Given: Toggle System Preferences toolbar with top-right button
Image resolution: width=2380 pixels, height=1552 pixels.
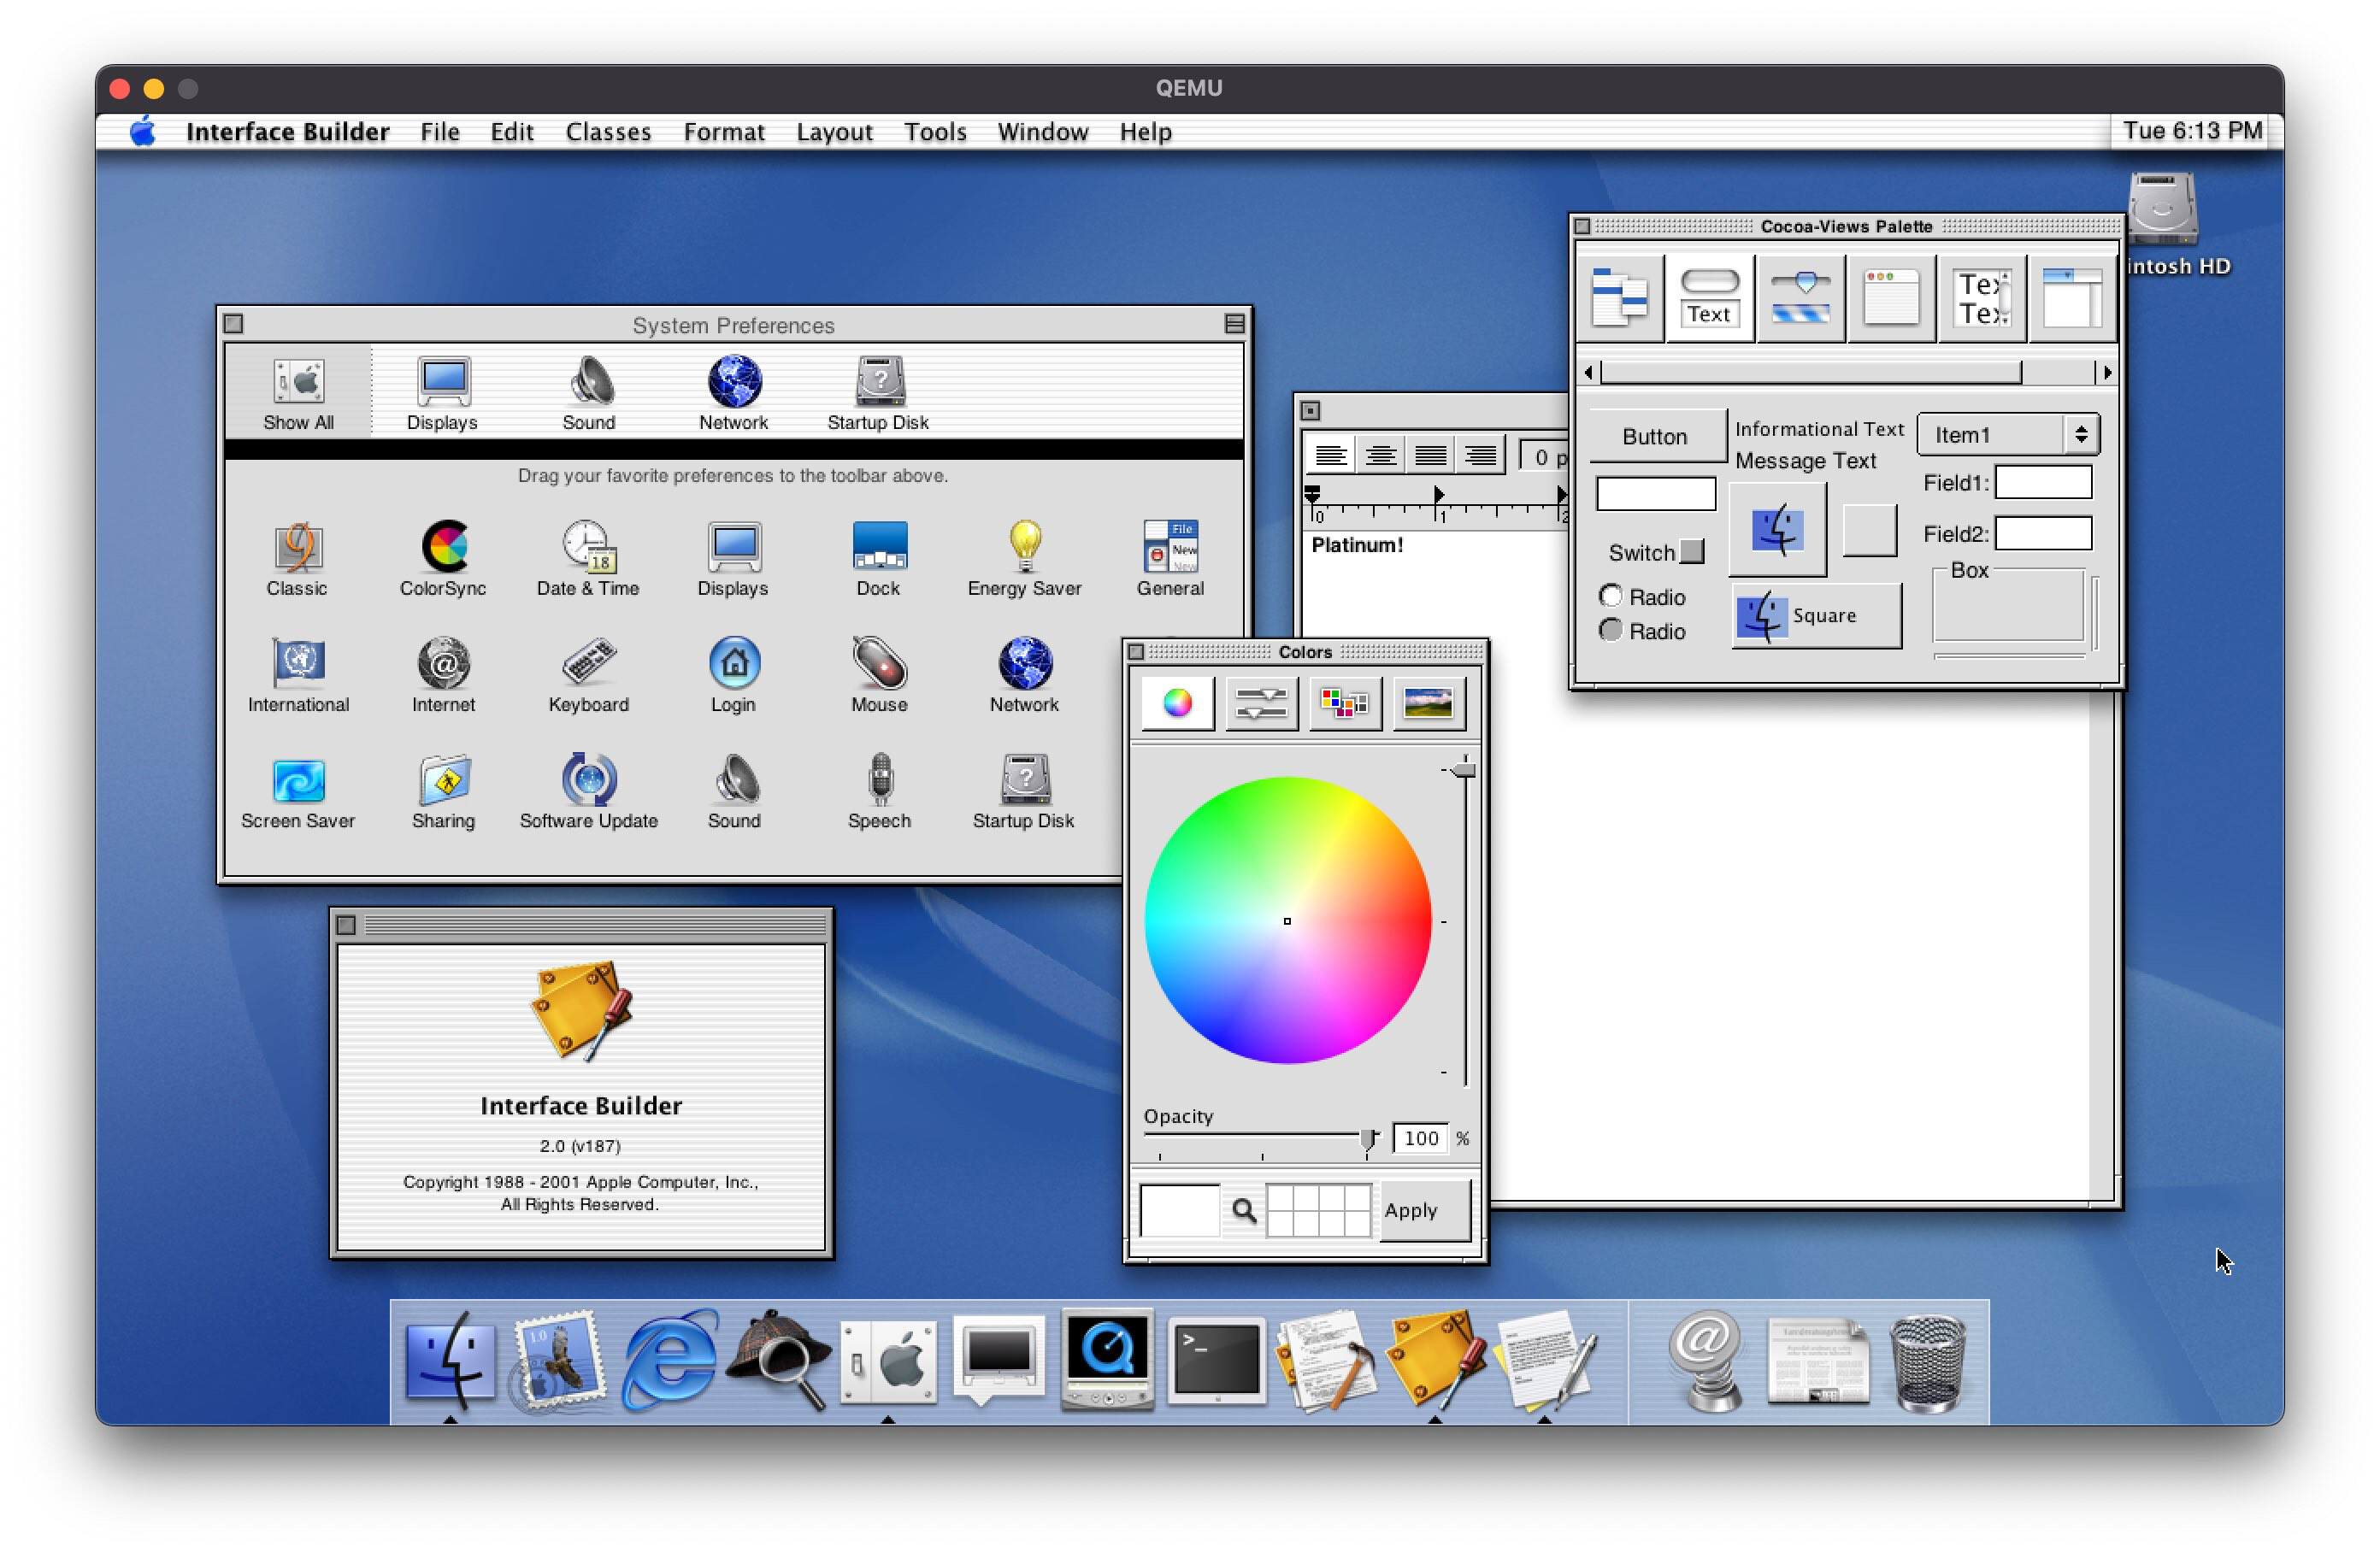Looking at the screenshot, I should [x=1234, y=323].
